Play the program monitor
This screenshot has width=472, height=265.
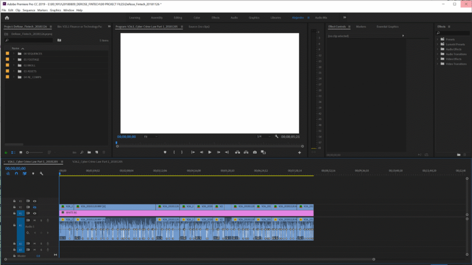coord(210,152)
